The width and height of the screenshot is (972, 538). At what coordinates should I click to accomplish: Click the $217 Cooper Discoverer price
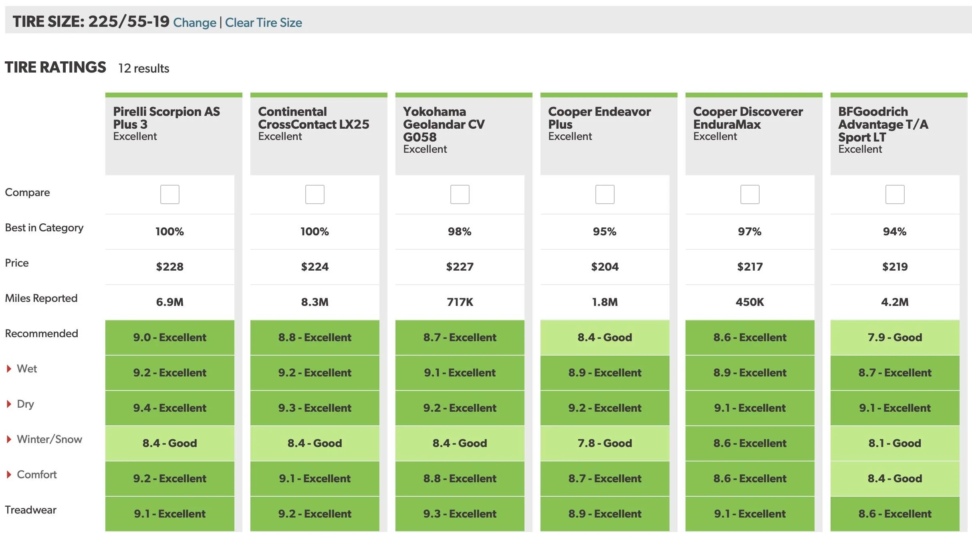pyautogui.click(x=750, y=267)
